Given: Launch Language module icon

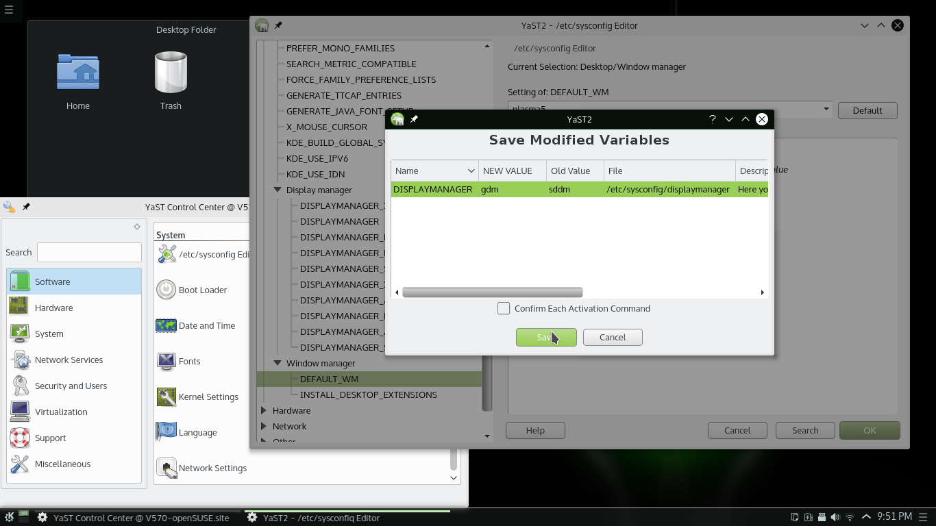Looking at the screenshot, I should coord(167,432).
